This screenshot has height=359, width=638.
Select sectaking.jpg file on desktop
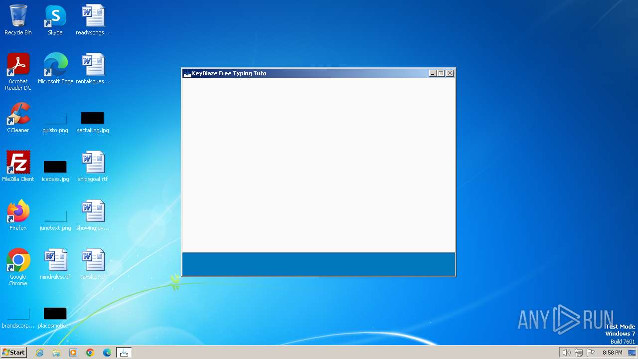(93, 123)
